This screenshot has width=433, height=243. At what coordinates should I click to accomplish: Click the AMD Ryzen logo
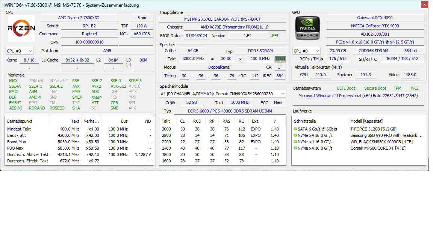tap(21, 28)
